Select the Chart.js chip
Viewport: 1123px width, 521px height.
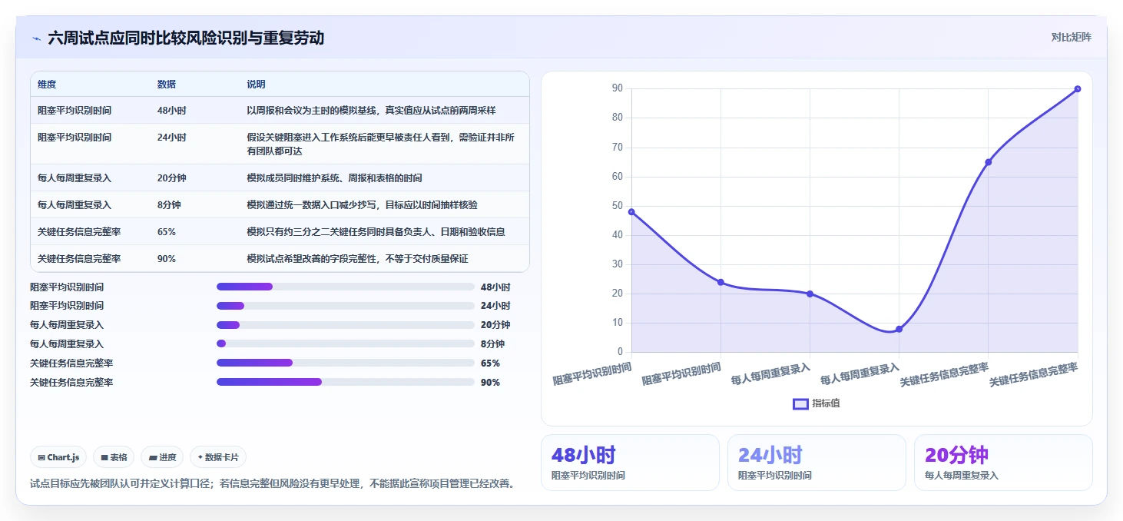(x=59, y=457)
